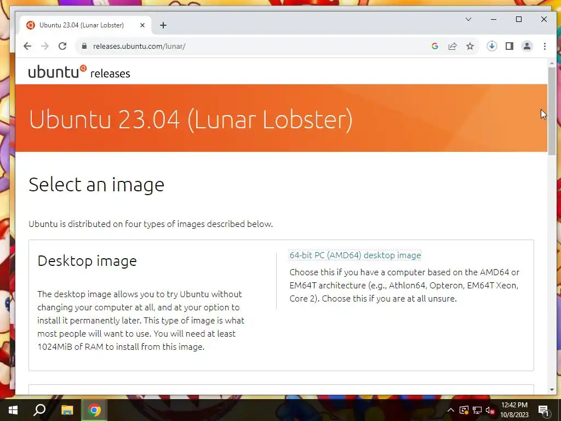The image size is (561, 421).
Task: Click the security warning tray icon
Action: coord(463,410)
